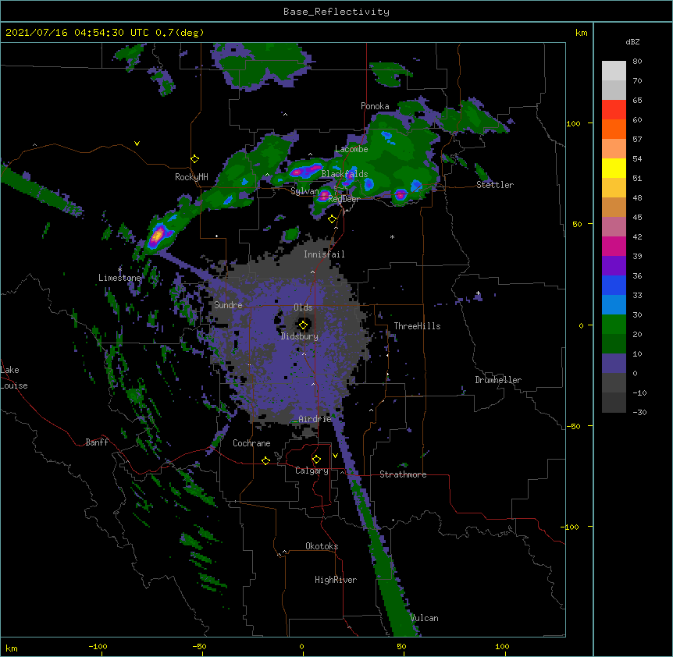Image resolution: width=673 pixels, height=657 pixels.
Task: Click the Cochrane city label
Action: pyautogui.click(x=251, y=443)
